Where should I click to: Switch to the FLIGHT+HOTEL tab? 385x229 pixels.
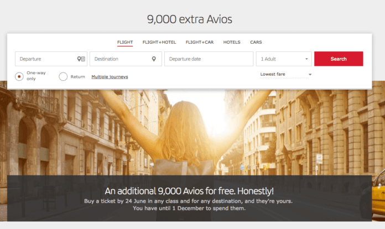coord(159,42)
